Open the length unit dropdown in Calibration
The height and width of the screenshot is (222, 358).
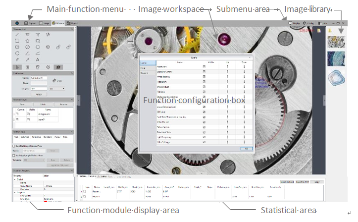tap(57, 89)
